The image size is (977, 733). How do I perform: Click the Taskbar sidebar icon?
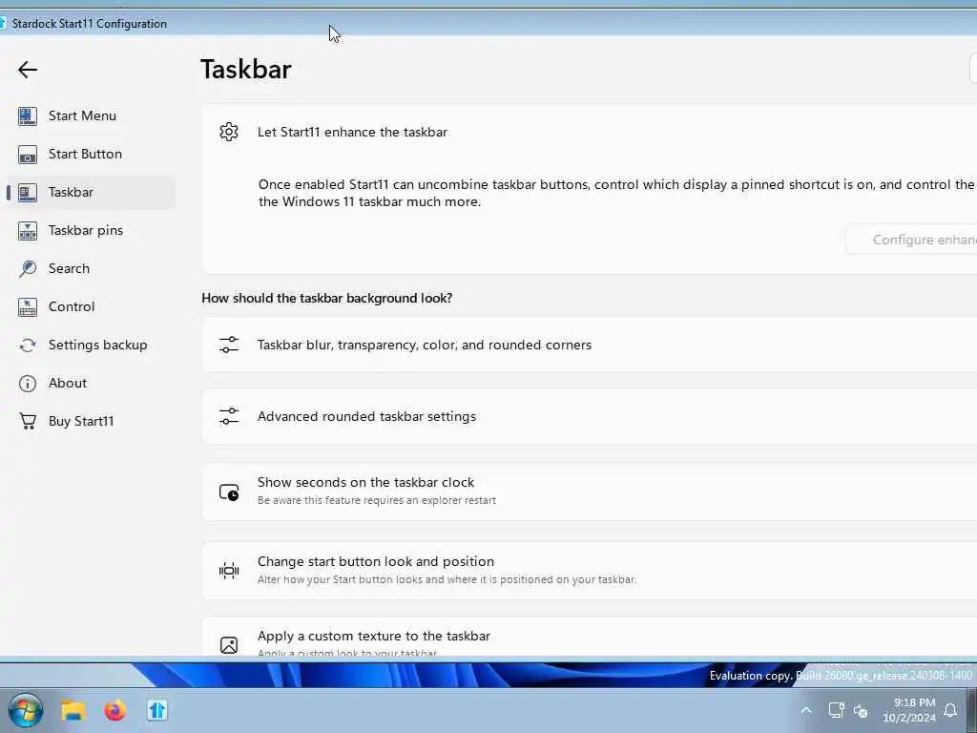point(28,193)
